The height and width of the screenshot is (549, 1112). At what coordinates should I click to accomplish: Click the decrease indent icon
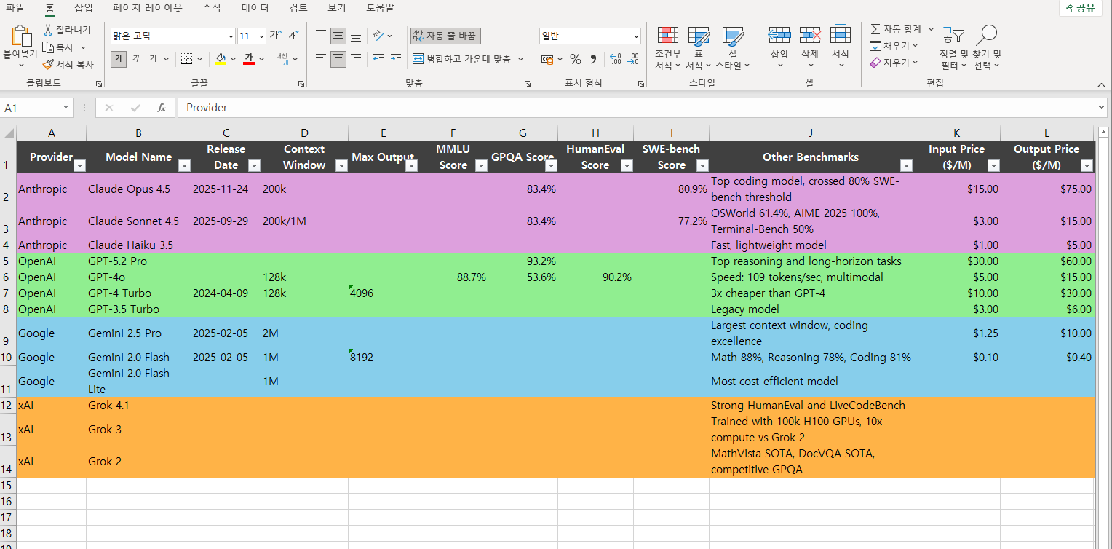tap(378, 59)
